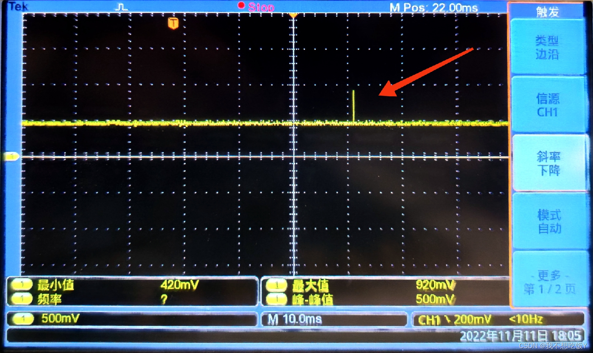Select the 类型 边沿 trigger type menu item
This screenshot has width=593, height=353.
[547, 47]
